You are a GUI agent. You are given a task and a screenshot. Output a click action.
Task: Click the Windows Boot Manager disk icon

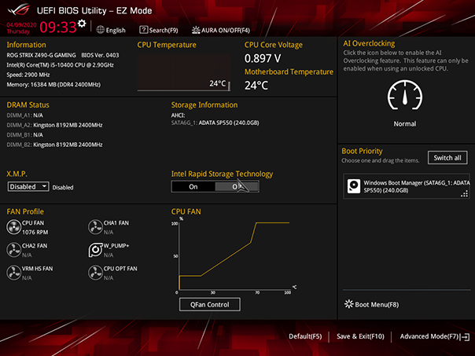(x=354, y=186)
